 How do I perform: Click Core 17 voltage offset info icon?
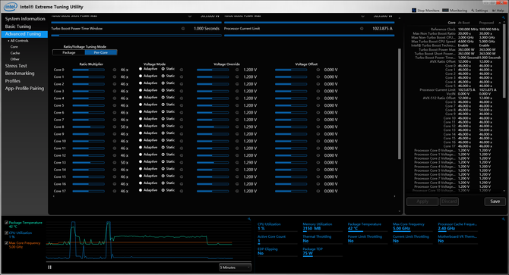click(318, 191)
